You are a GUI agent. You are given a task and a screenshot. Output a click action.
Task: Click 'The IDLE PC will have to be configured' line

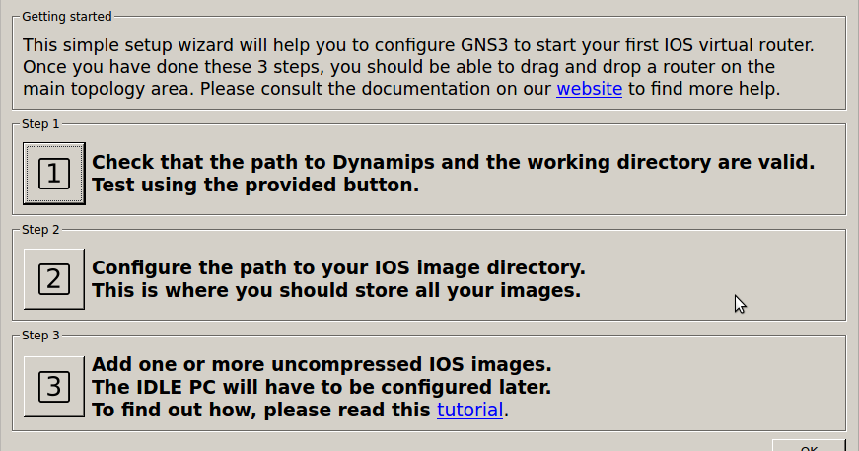pos(322,388)
